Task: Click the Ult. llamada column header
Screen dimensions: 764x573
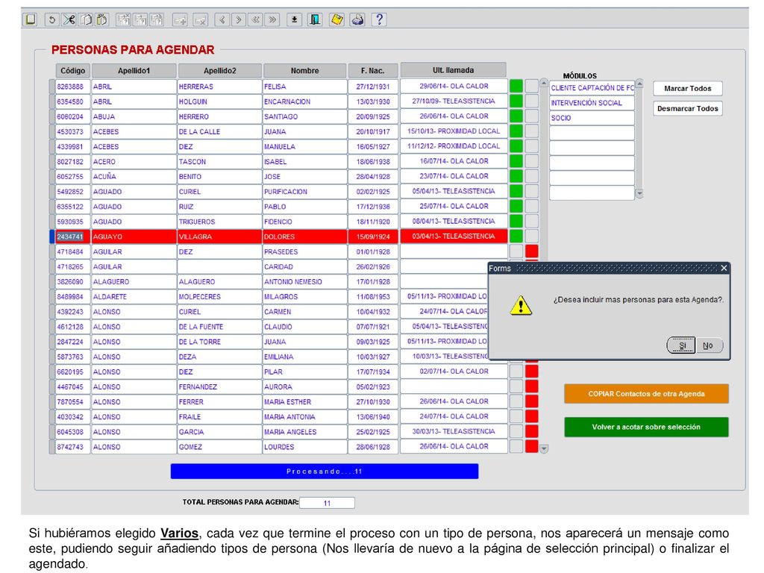Action: pos(453,69)
